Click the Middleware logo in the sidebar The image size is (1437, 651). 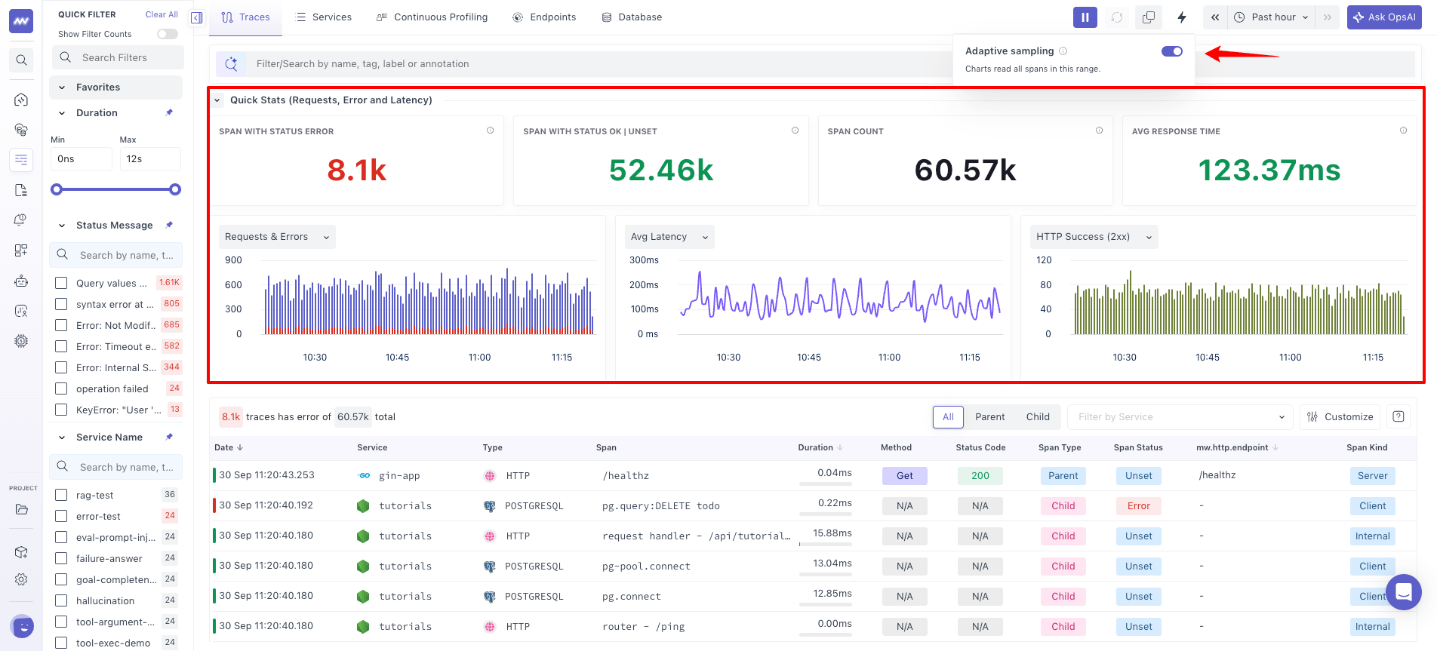pyautogui.click(x=21, y=21)
